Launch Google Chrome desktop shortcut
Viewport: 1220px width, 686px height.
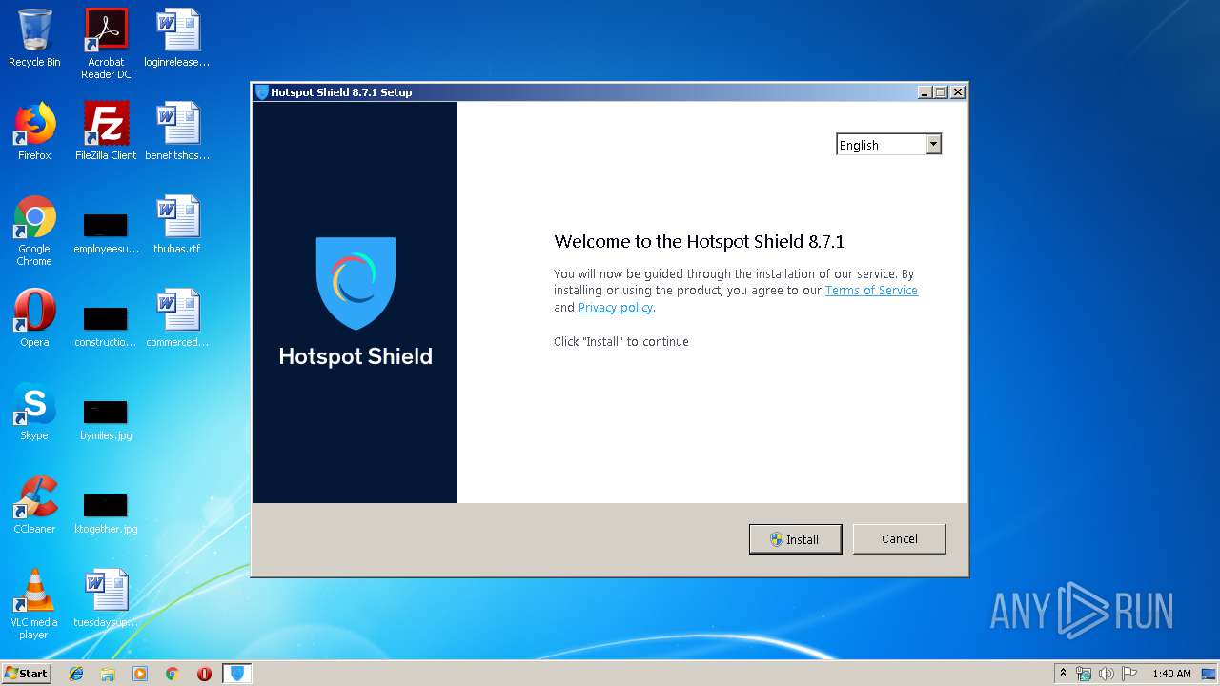(x=34, y=231)
